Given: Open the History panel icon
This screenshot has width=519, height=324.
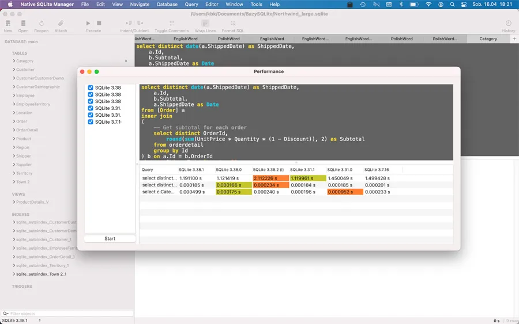Looking at the screenshot, I should [508, 24].
